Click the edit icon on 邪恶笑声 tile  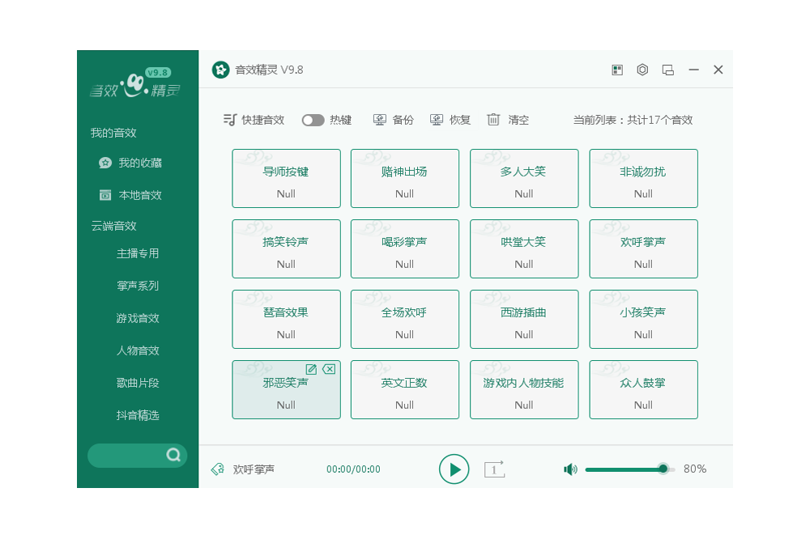[x=311, y=369]
